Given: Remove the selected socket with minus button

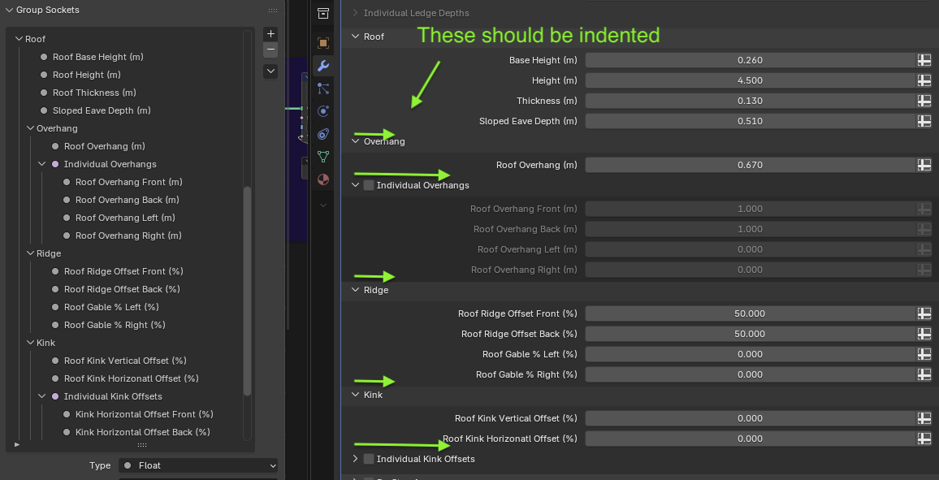Looking at the screenshot, I should 270,50.
